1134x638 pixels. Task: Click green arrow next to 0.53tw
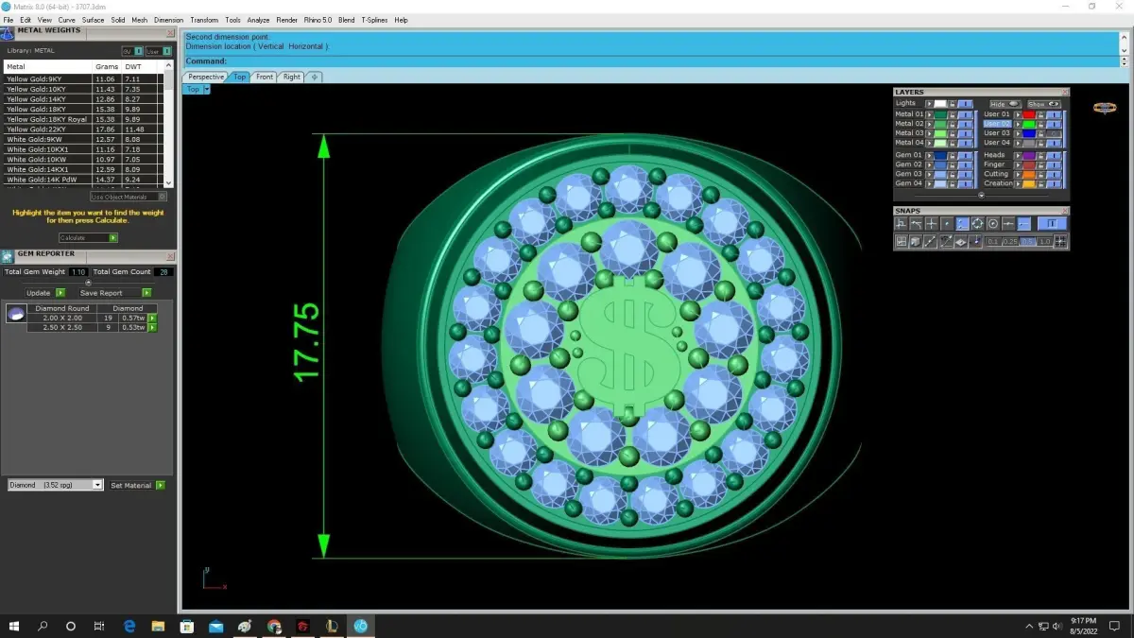pyautogui.click(x=151, y=328)
